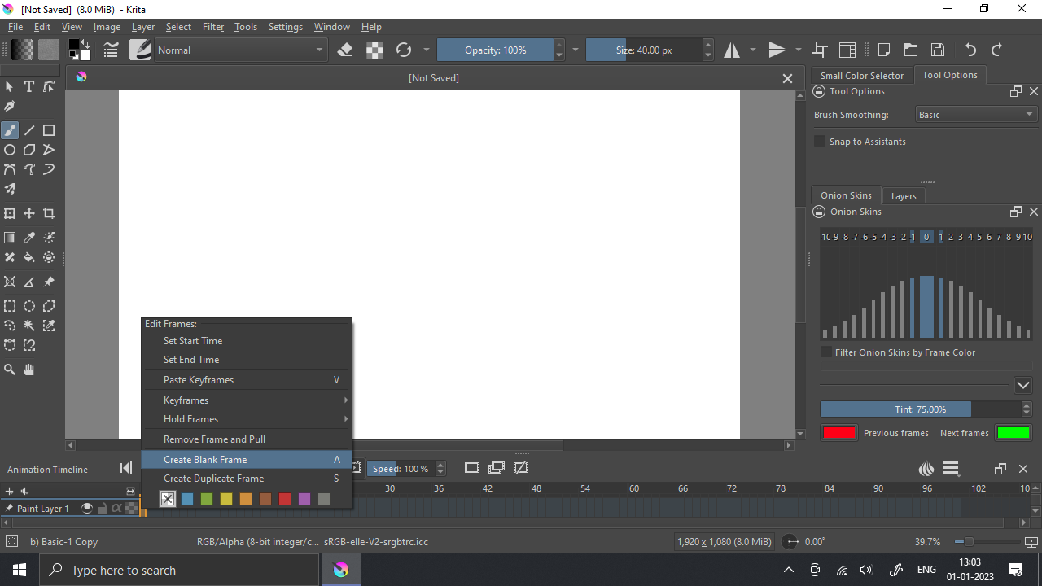The image size is (1042, 586).
Task: Expand onion skins options chevron
Action: pyautogui.click(x=1023, y=385)
